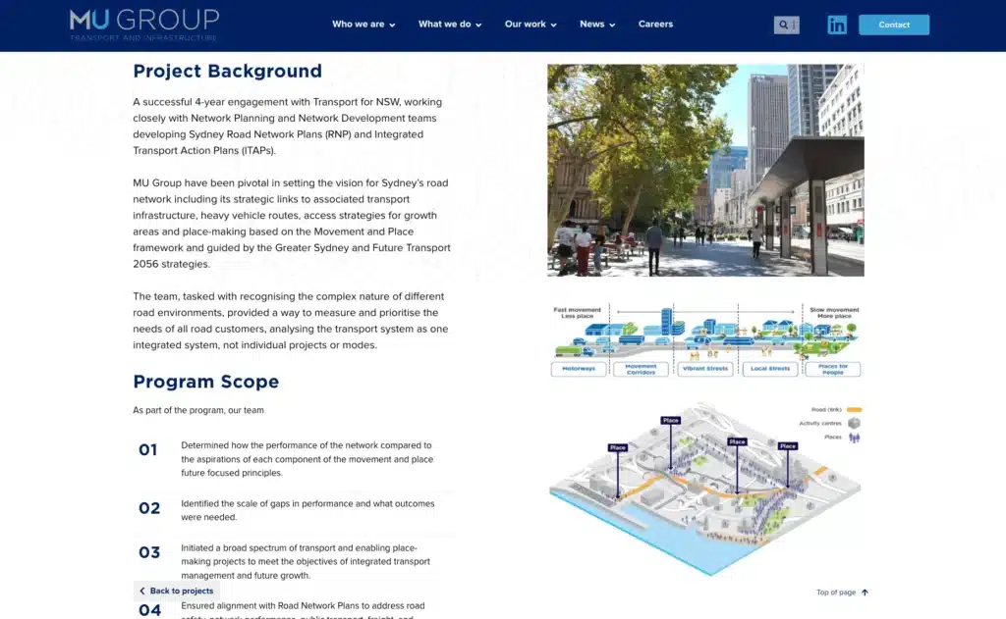Click the up arrow beside Top of page

point(863,593)
